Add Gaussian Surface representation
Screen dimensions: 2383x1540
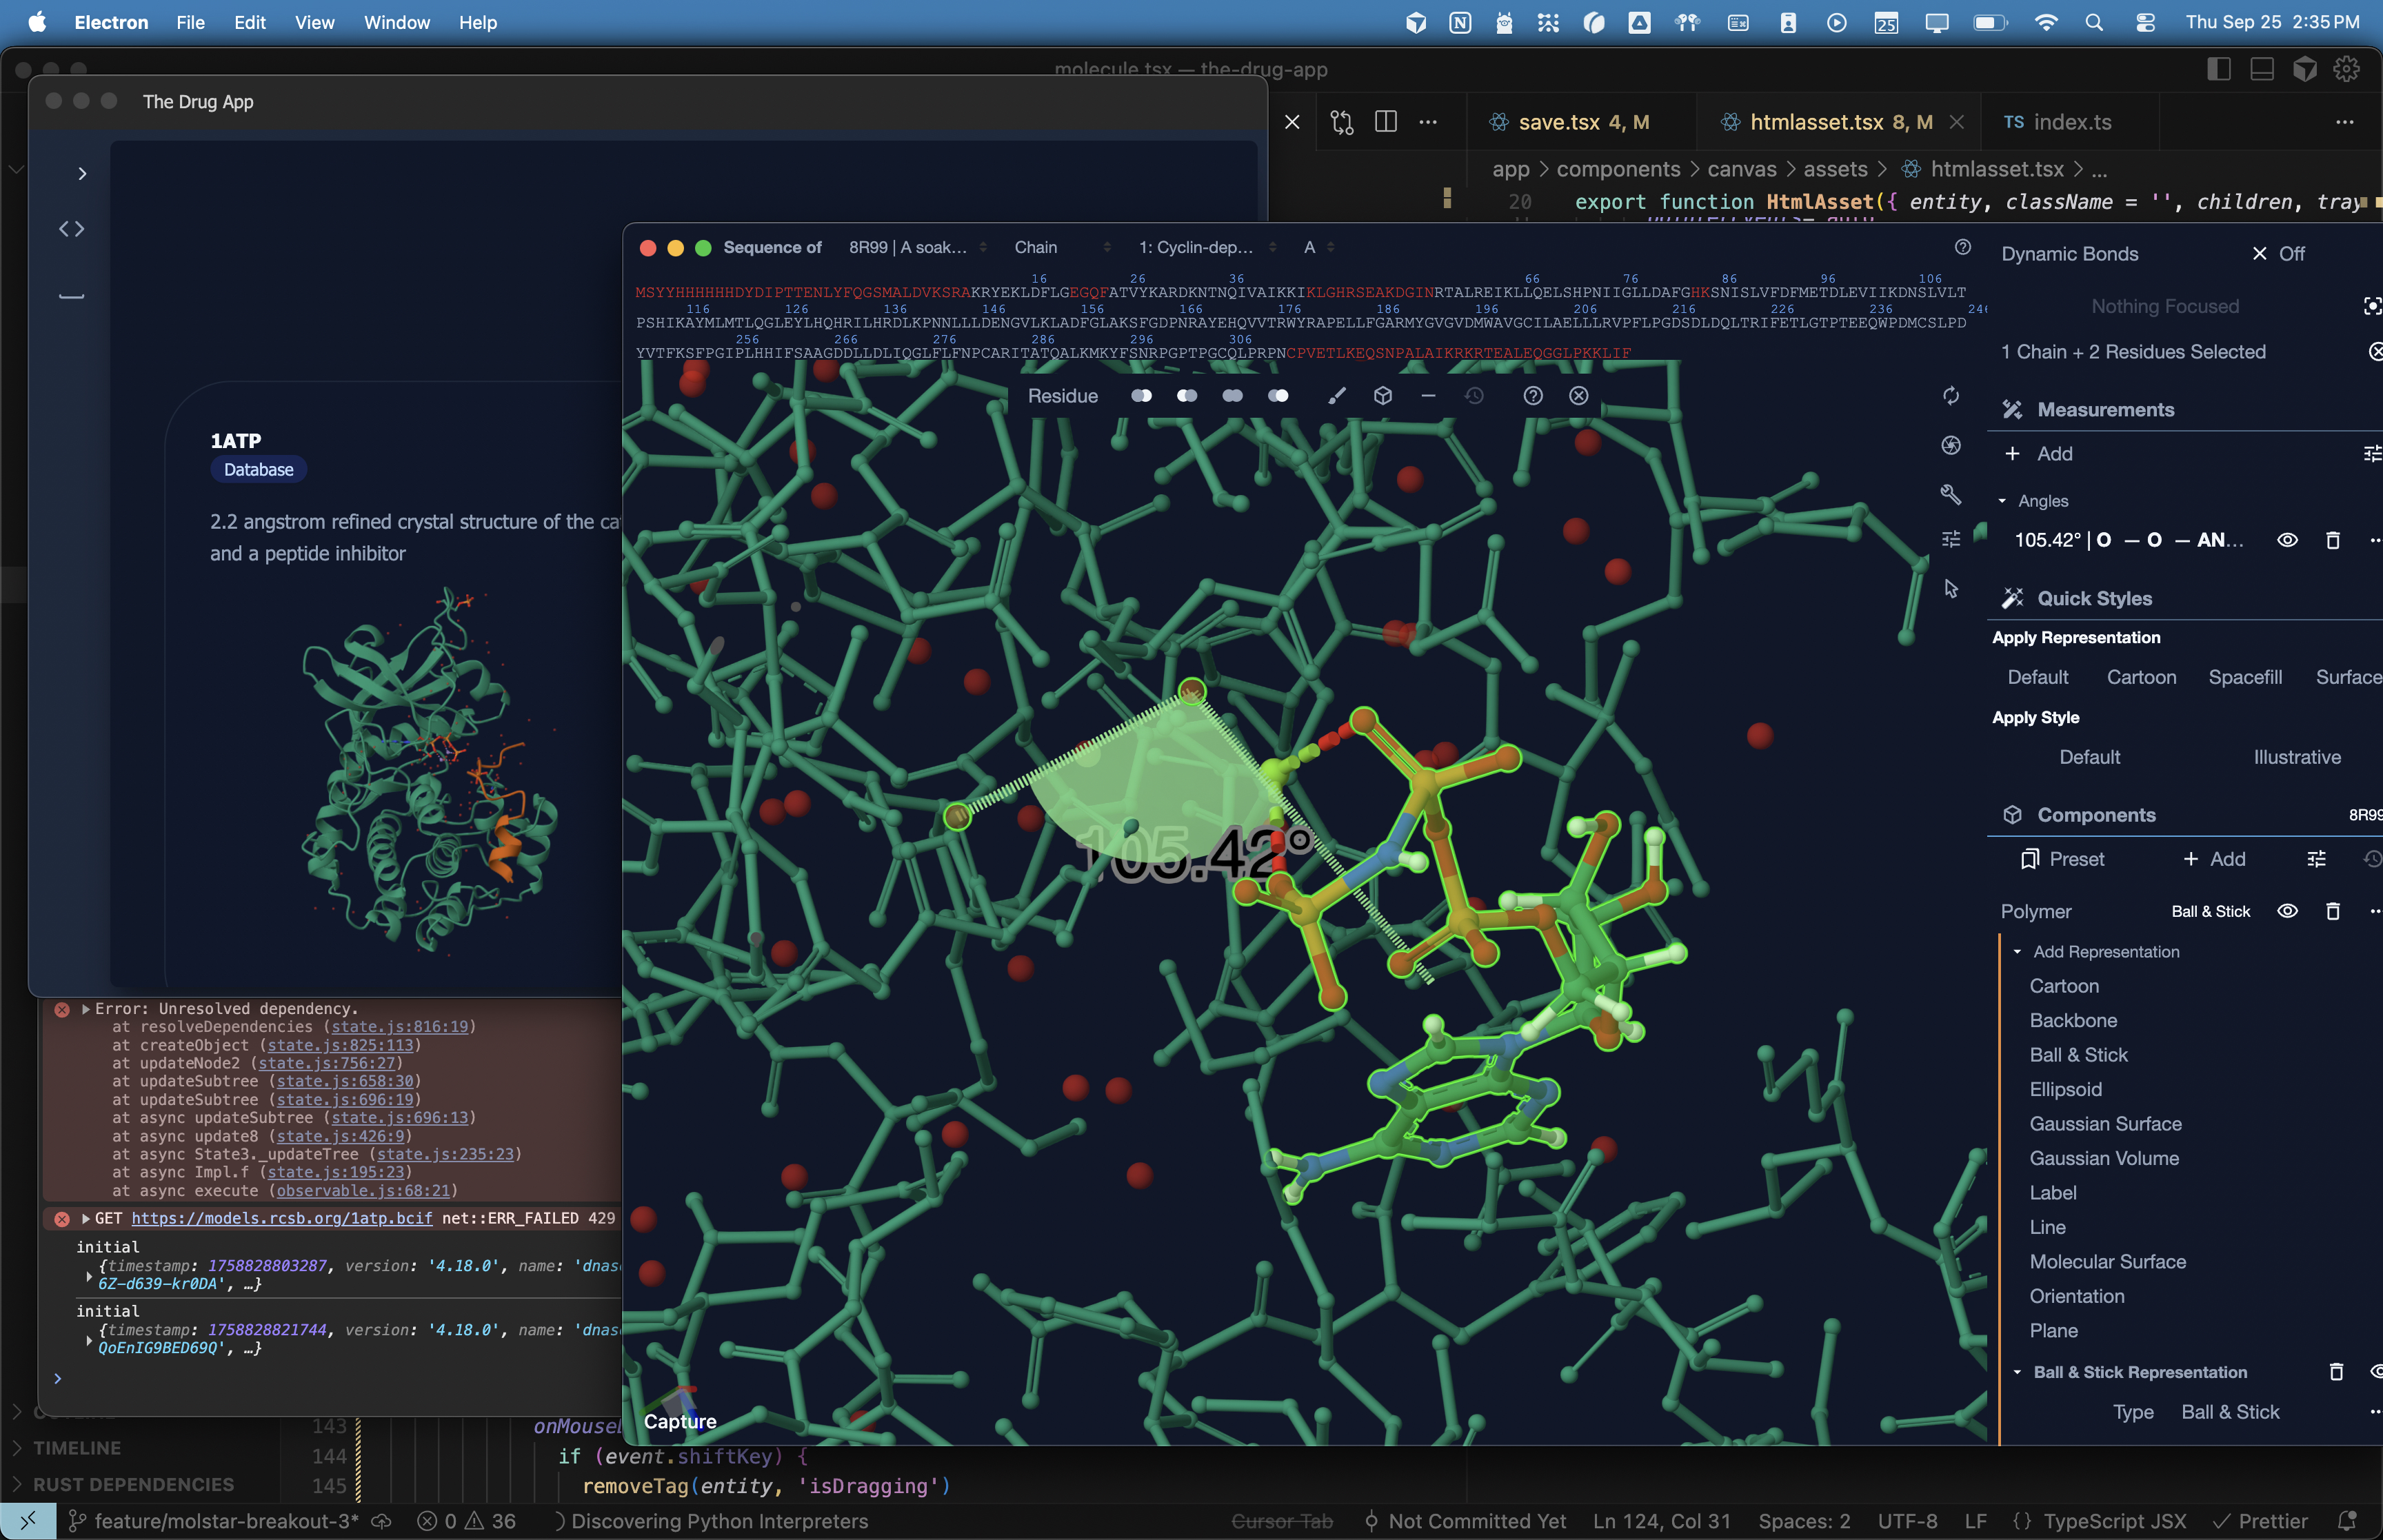point(2105,1124)
